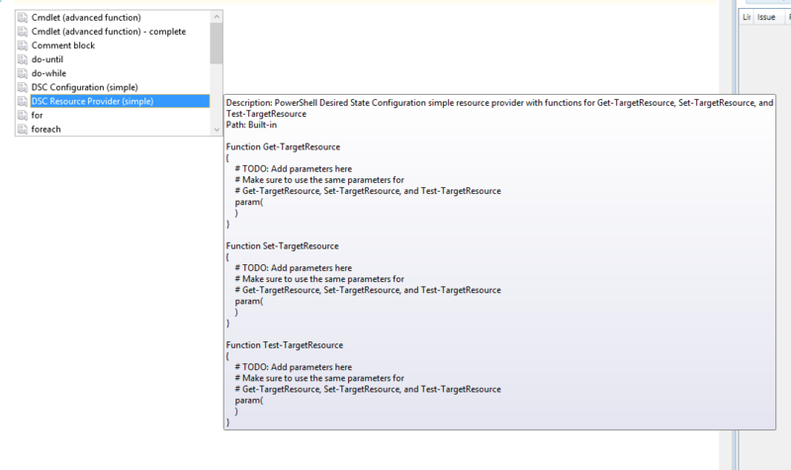Viewport: 791px width, 470px height.
Task: Click snippet icon beside do-while
Action: click(x=22, y=73)
